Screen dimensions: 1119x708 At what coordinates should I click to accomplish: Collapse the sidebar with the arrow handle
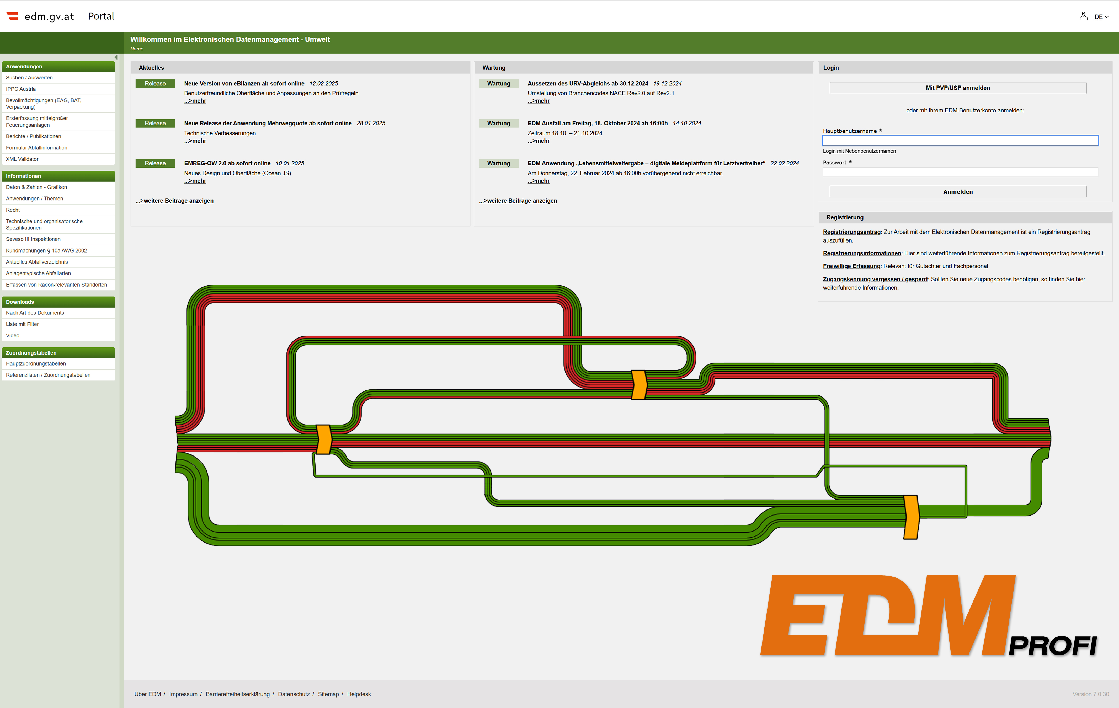click(116, 58)
